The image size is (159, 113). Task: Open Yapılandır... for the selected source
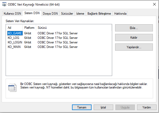pos(134,47)
